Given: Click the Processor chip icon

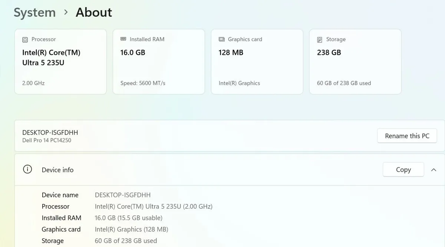Looking at the screenshot, I should tap(25, 39).
